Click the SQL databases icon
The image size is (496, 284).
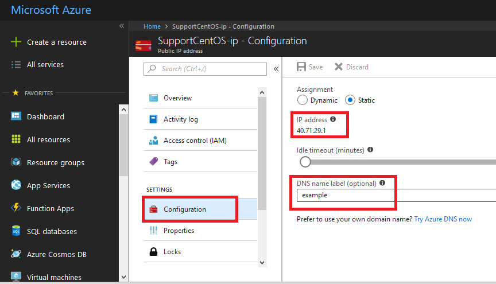[x=16, y=231]
